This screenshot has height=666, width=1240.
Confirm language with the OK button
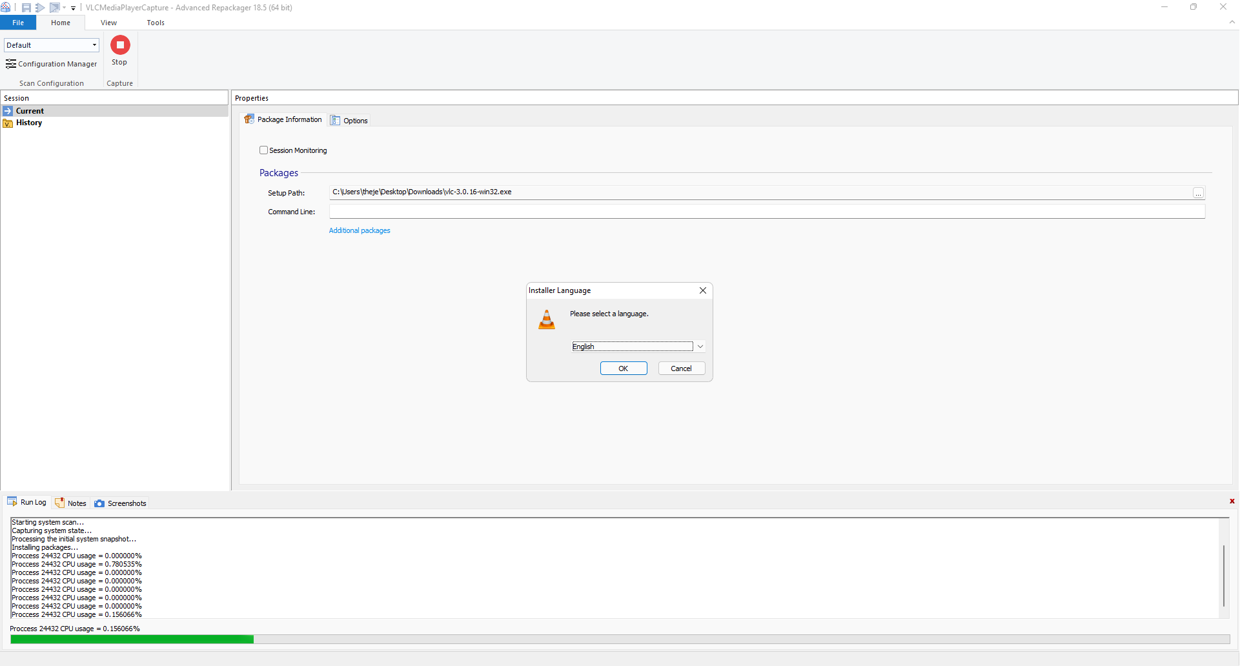pos(624,368)
